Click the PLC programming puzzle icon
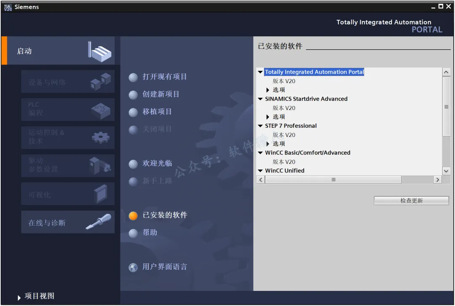455x306 pixels. [100, 111]
